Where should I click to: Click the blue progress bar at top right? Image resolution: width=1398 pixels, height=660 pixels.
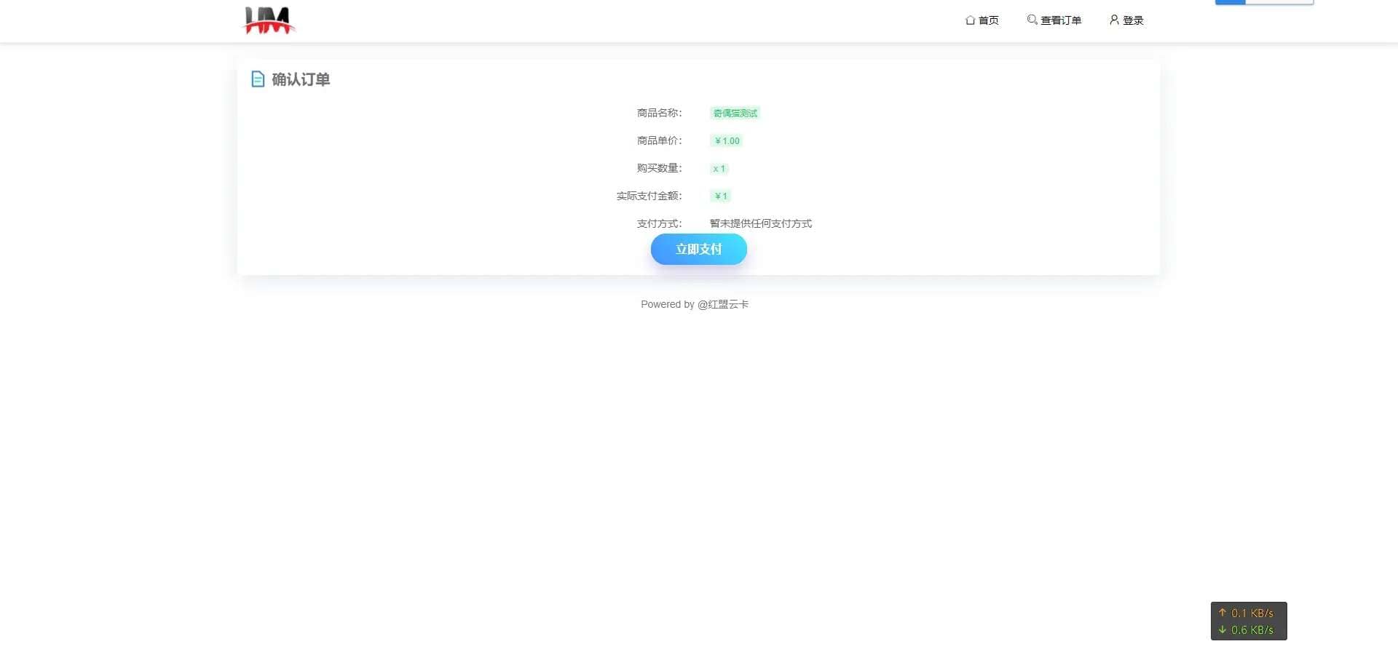click(x=1231, y=2)
